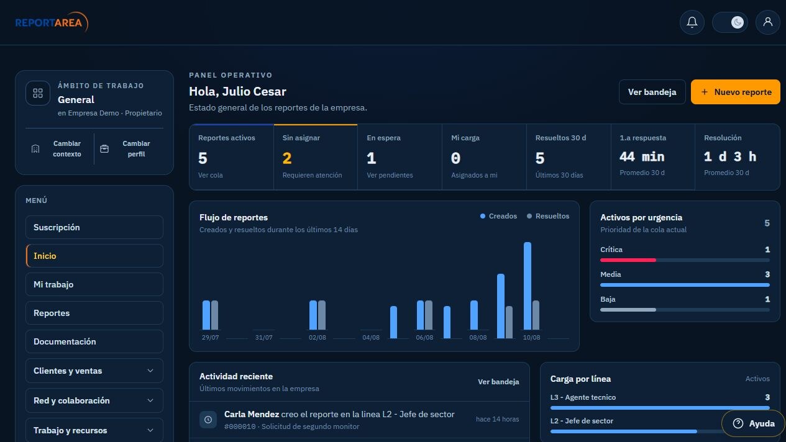
Task: Open the notifications bell
Action: [692, 22]
